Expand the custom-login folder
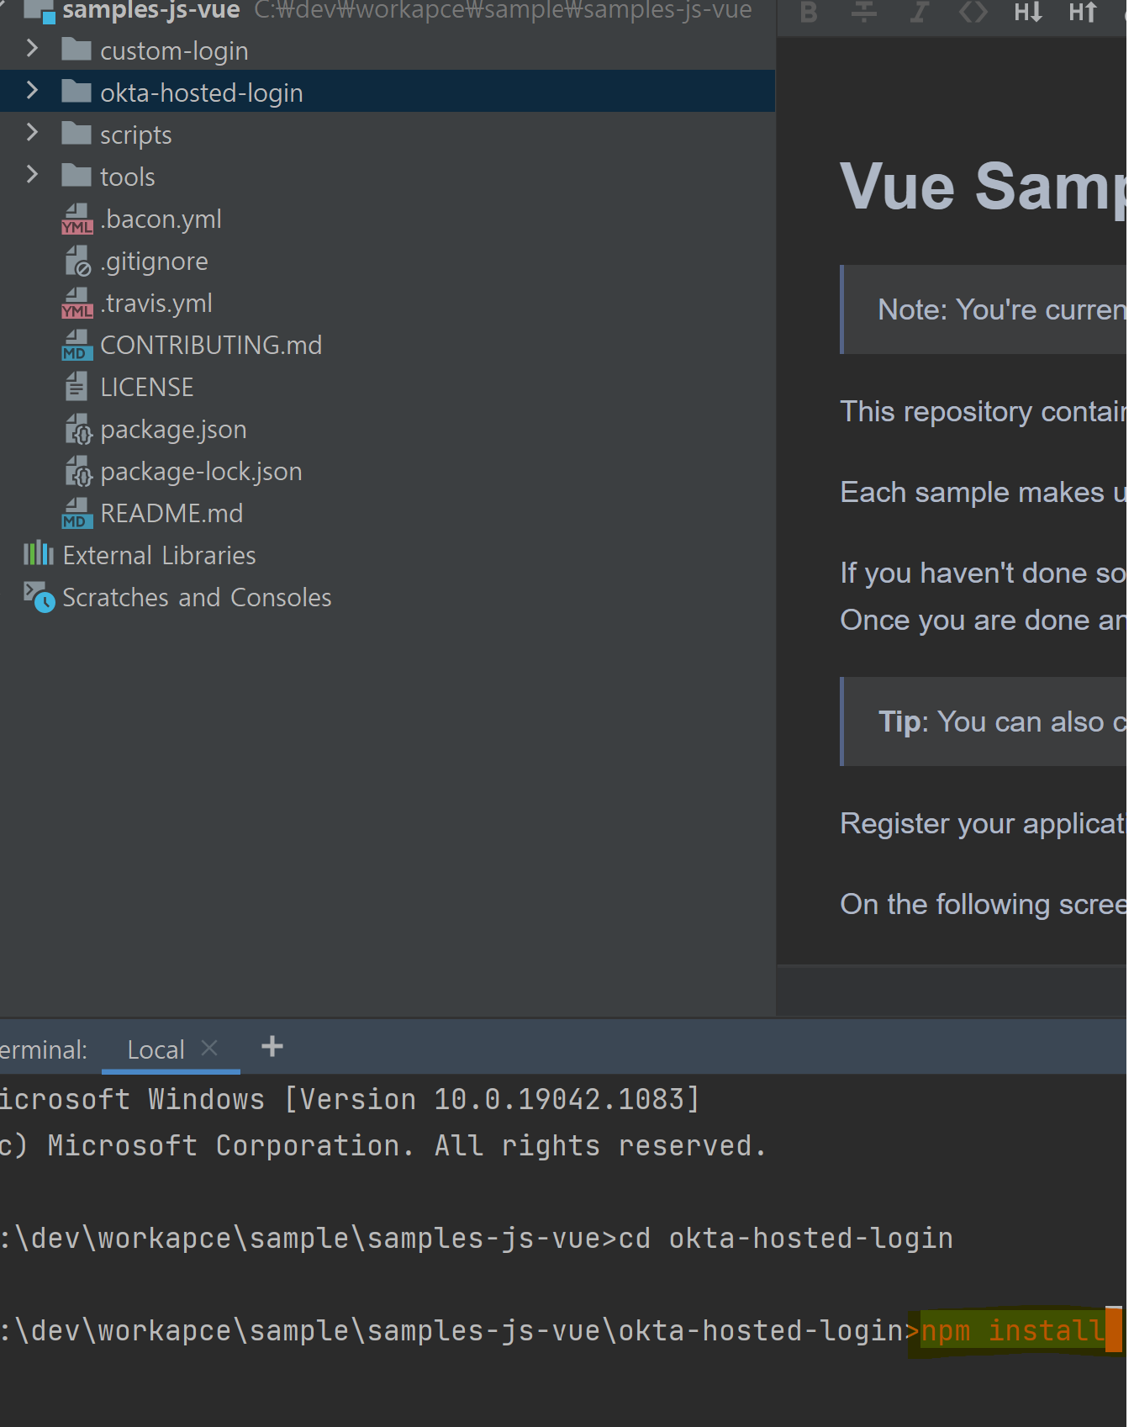Viewport: 1134px width, 1427px height. point(32,49)
